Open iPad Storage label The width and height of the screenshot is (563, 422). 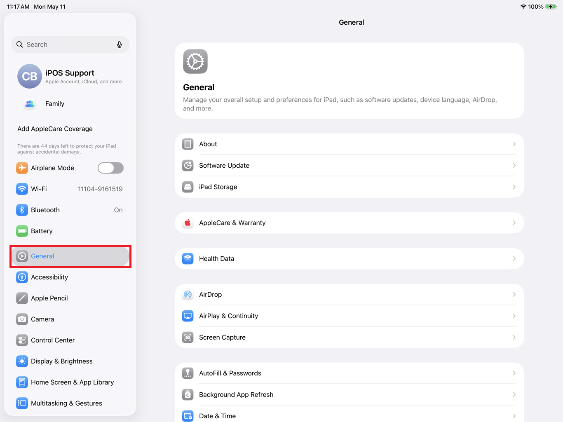(218, 187)
